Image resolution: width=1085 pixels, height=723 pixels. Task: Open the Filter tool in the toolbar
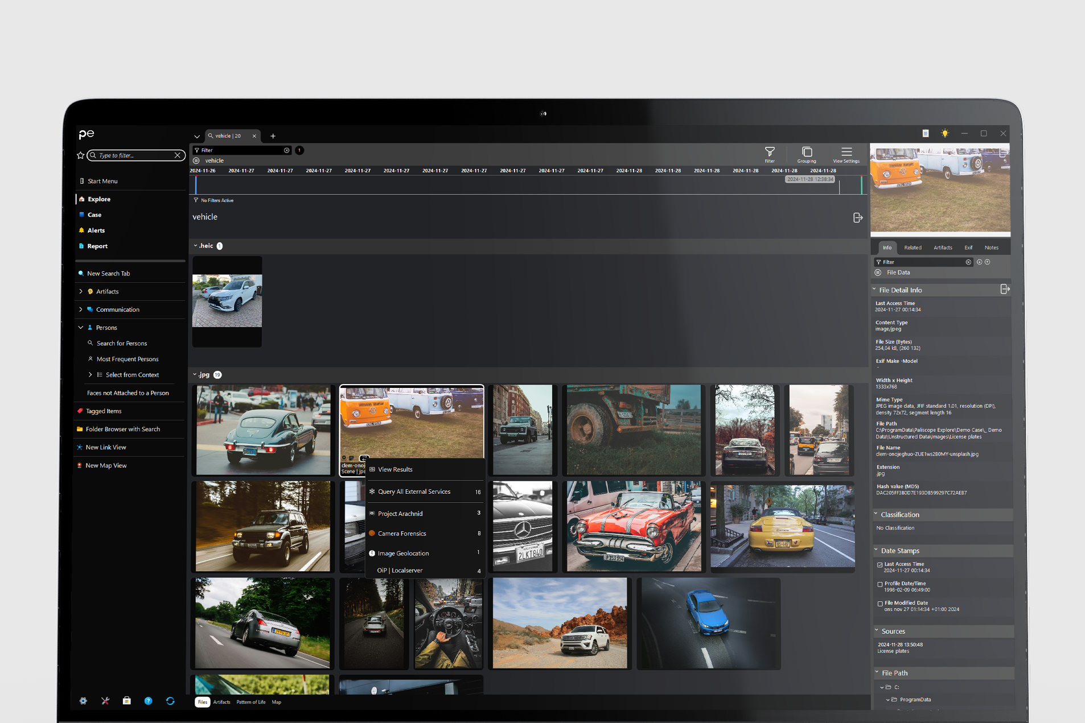coord(769,154)
